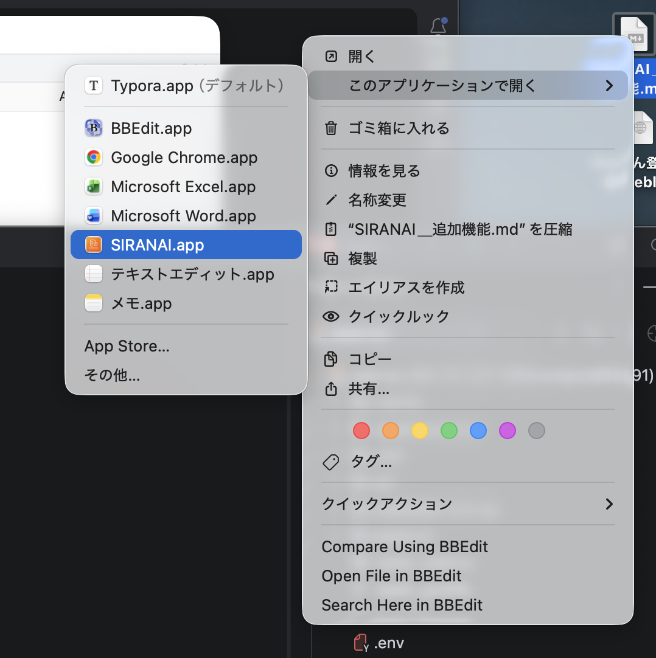The height and width of the screenshot is (658, 656).
Task: Apply the green color tag
Action: (x=449, y=431)
